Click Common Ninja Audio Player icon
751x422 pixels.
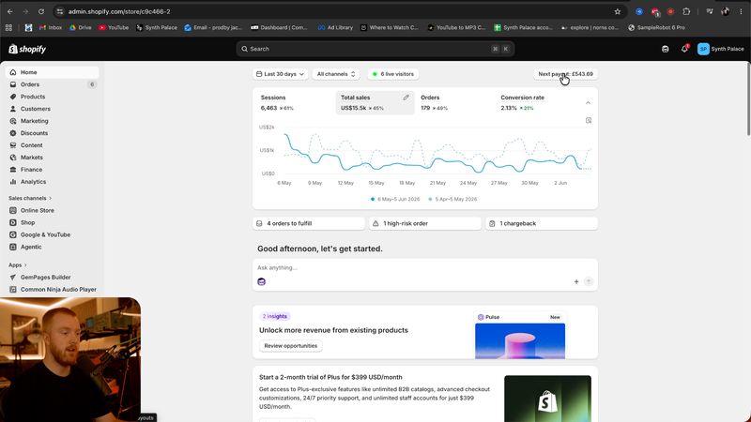click(x=13, y=290)
